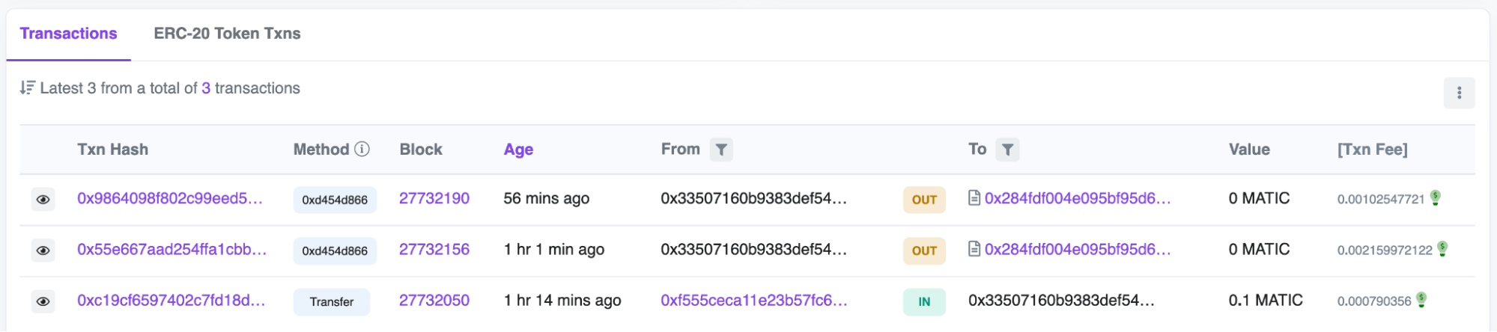Toggle eye preview for transaction 0xc19cf659
This screenshot has height=332, width=1497.
(x=43, y=301)
